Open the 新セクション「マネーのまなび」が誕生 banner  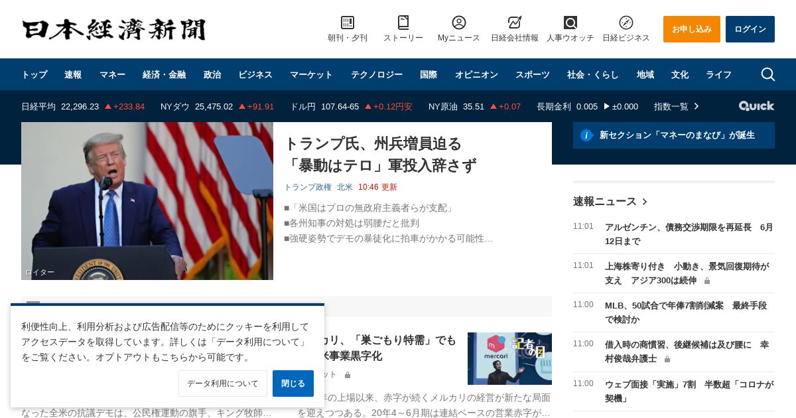674,135
